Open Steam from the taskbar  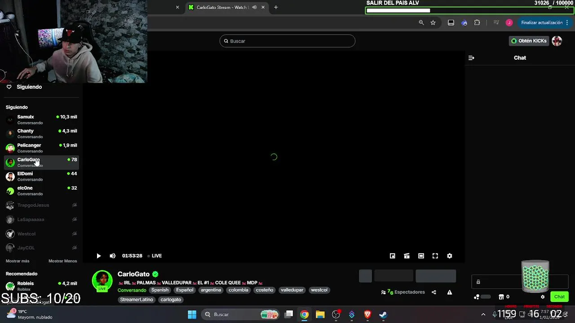coord(383,314)
